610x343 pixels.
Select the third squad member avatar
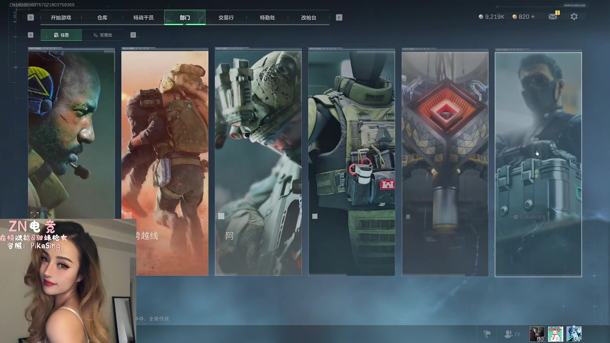pyautogui.click(x=574, y=334)
